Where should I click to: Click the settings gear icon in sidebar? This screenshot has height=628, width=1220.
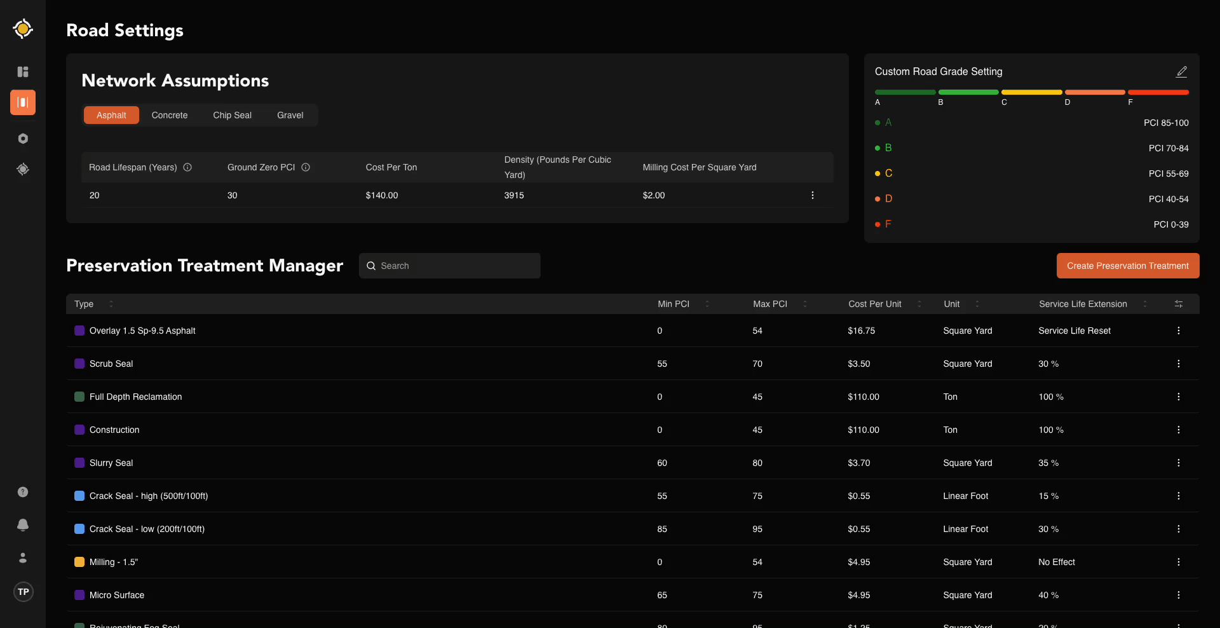pyautogui.click(x=23, y=139)
